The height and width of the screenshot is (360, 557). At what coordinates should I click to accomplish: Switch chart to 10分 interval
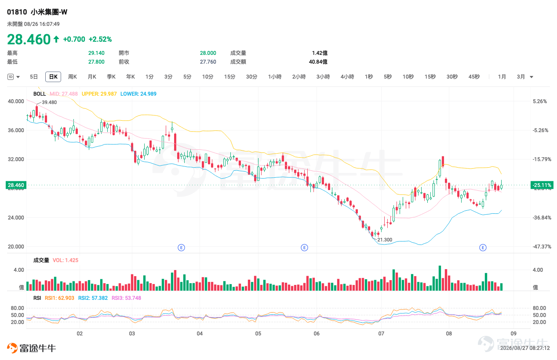[208, 77]
